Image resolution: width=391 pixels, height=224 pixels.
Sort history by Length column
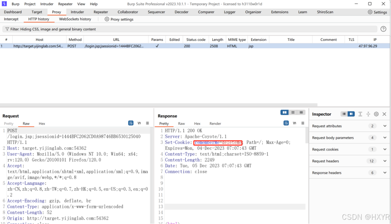[x=217, y=40]
